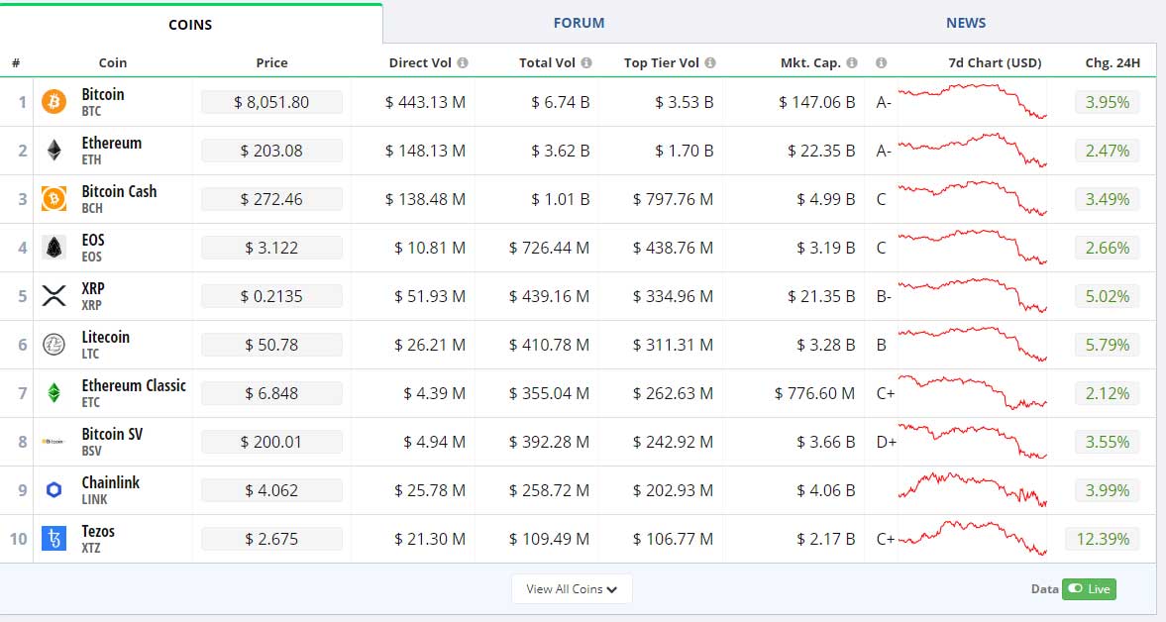Image resolution: width=1166 pixels, height=622 pixels.
Task: Click info icon next to Total Vol
Action: (586, 63)
